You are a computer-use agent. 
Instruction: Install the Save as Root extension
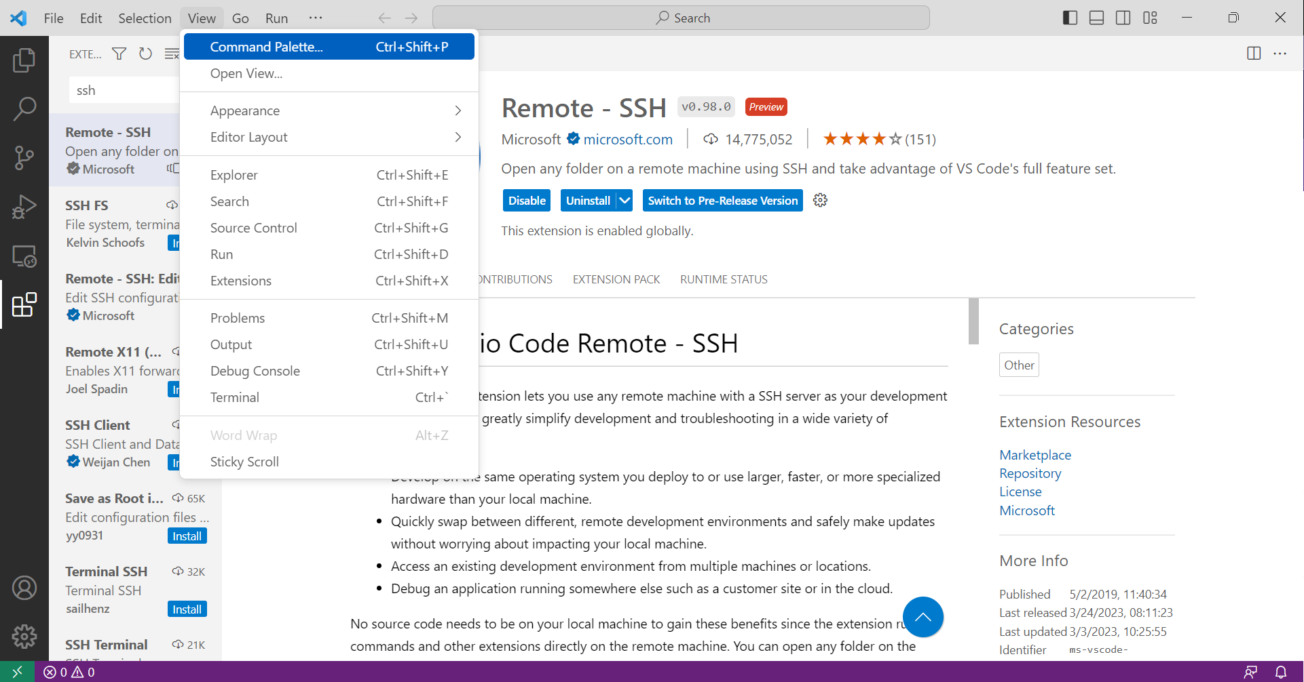point(187,536)
